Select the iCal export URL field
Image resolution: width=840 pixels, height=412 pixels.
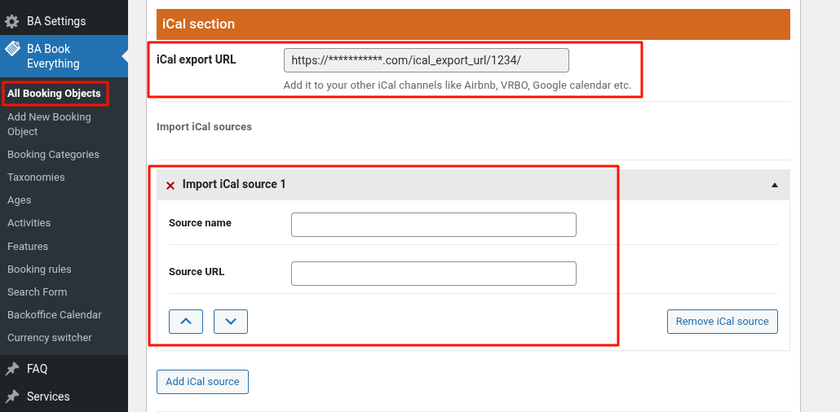point(426,61)
